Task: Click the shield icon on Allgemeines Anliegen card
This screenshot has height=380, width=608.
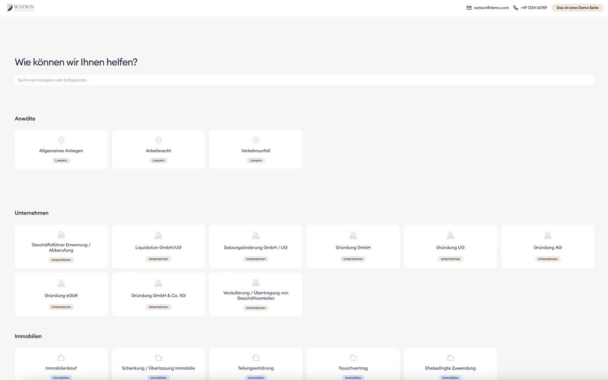Action: point(61,140)
